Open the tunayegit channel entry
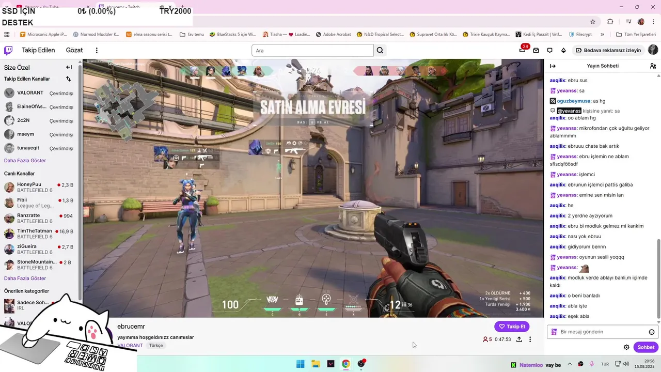The image size is (661, 372). (39, 148)
